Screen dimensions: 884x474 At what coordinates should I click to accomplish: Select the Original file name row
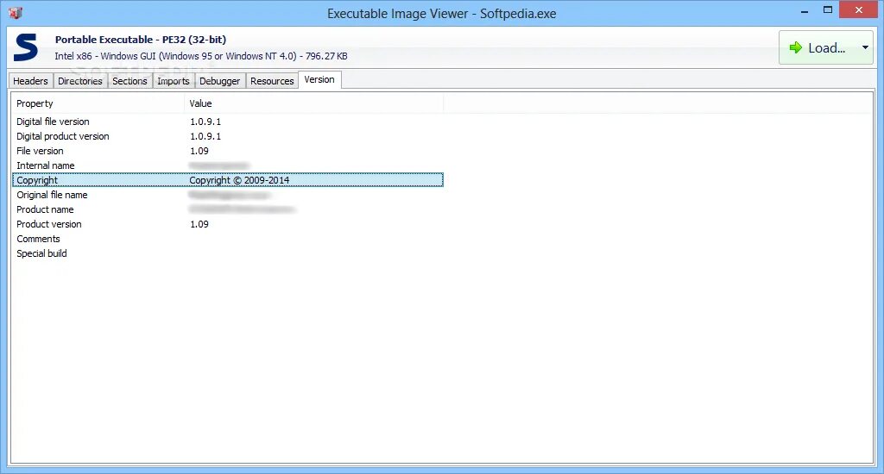pos(228,195)
